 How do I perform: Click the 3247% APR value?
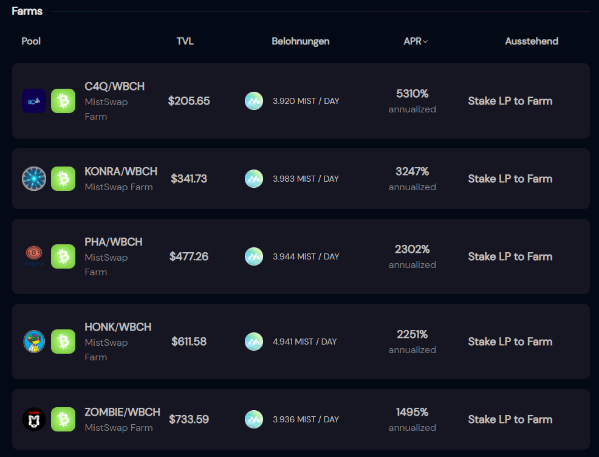coord(412,171)
